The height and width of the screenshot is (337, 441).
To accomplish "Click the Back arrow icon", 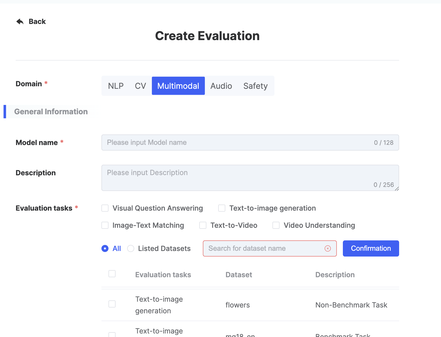I will [x=20, y=22].
